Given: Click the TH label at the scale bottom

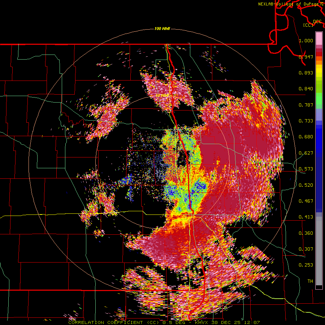Looking at the screenshot, I should tap(310, 281).
